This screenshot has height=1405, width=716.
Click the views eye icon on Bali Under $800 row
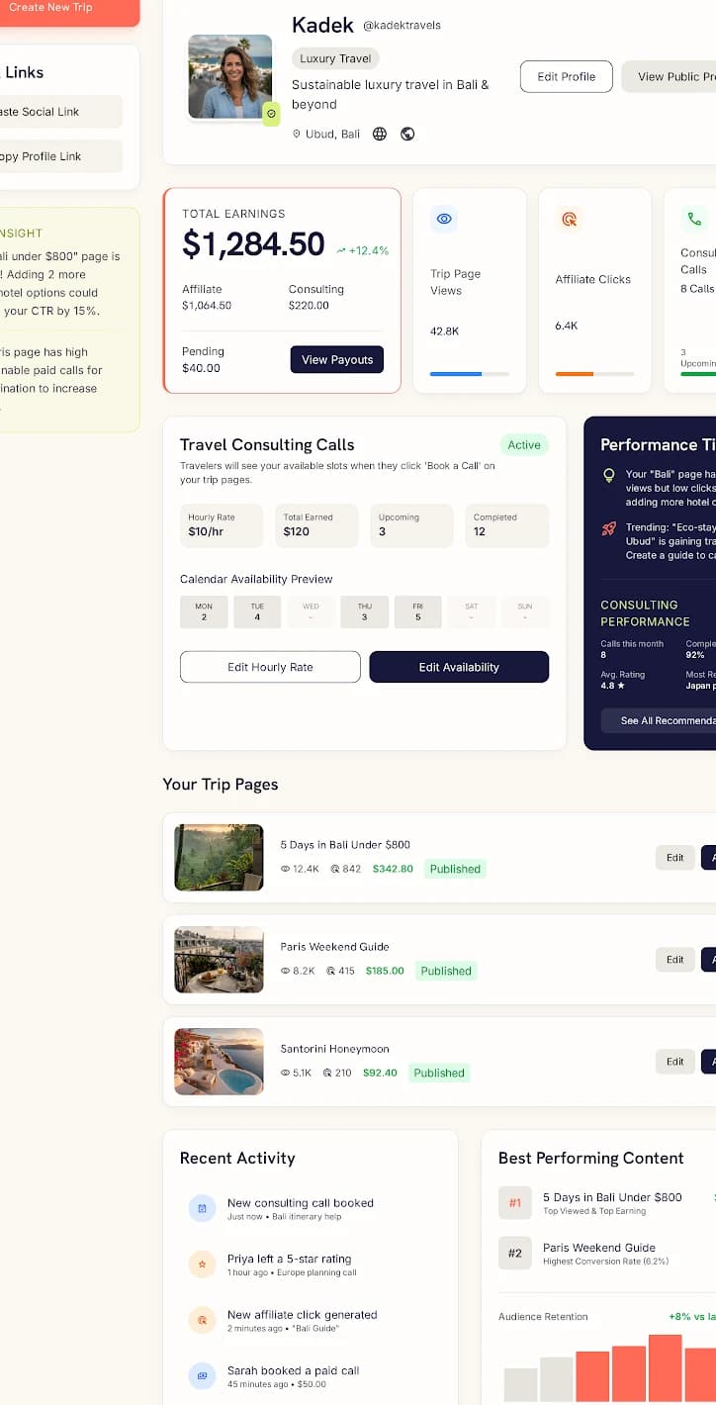pyautogui.click(x=286, y=869)
